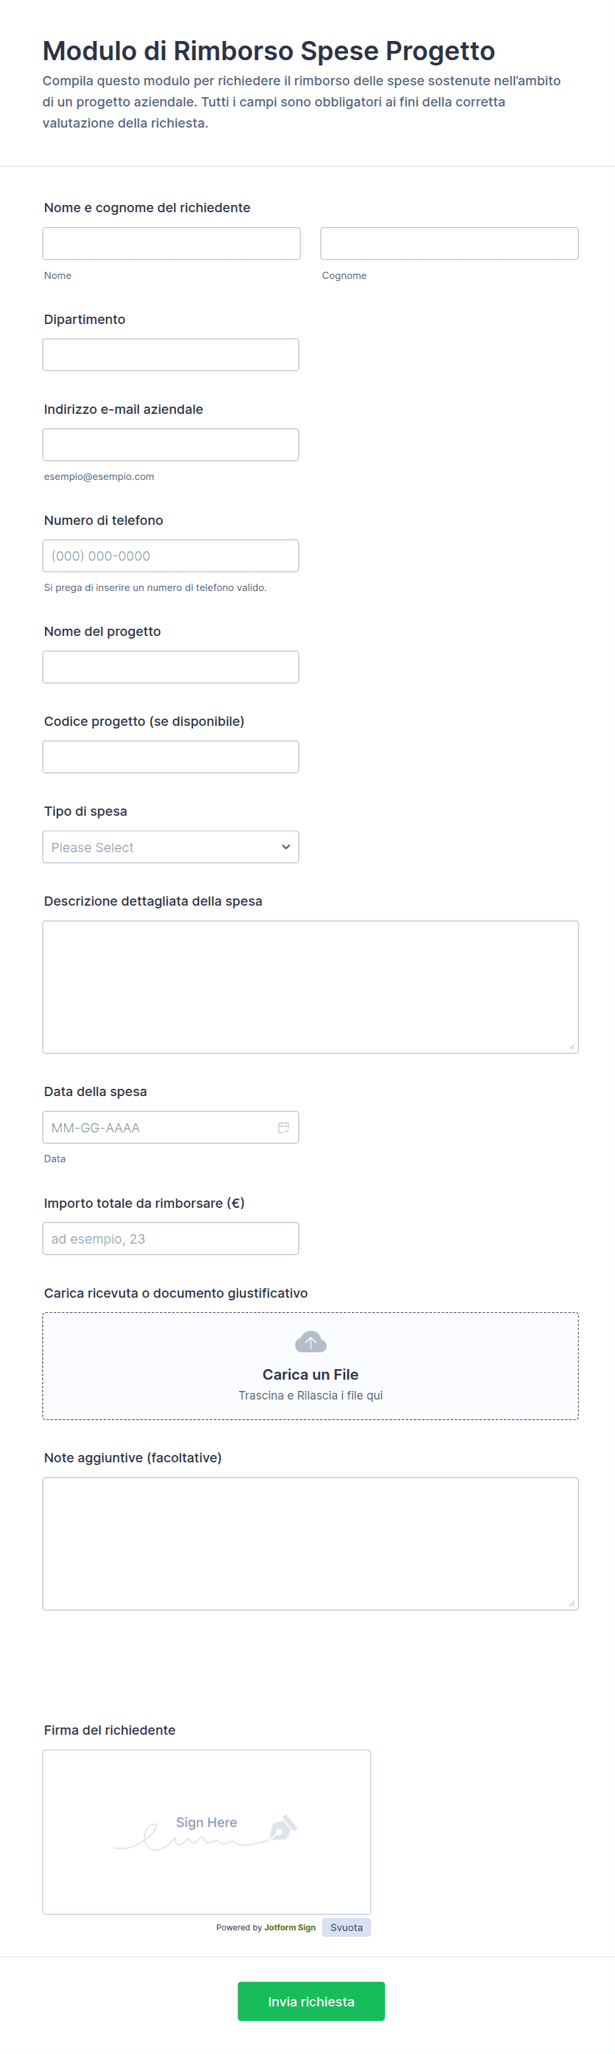This screenshot has height=2054, width=615.
Task: Focus the Nome first name field
Action: [x=171, y=243]
